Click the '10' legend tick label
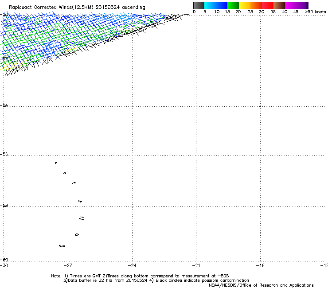This screenshot has height=288, width=328. point(217,12)
